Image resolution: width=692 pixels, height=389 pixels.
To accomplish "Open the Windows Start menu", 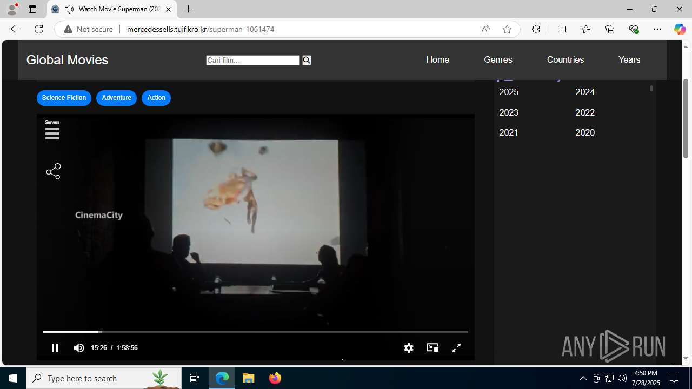I will pos(13,378).
